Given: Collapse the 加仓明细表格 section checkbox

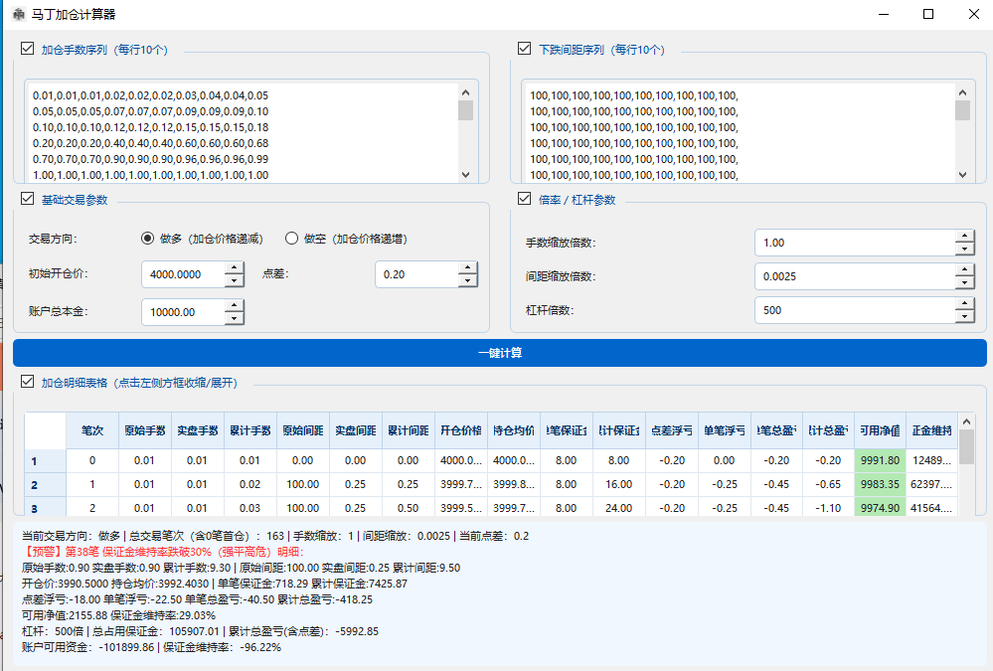Looking at the screenshot, I should [x=27, y=382].
